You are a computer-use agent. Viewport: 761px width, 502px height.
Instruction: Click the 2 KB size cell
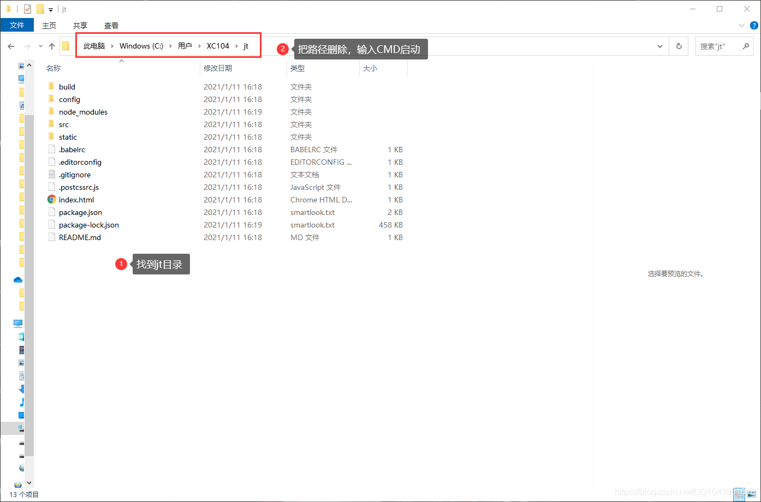click(x=395, y=212)
